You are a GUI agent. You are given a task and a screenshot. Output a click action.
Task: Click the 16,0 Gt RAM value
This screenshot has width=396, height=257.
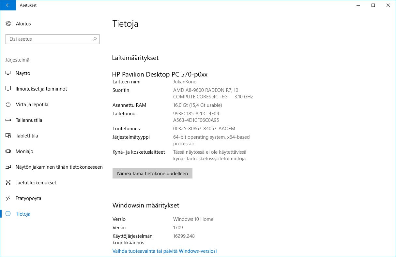click(197, 105)
